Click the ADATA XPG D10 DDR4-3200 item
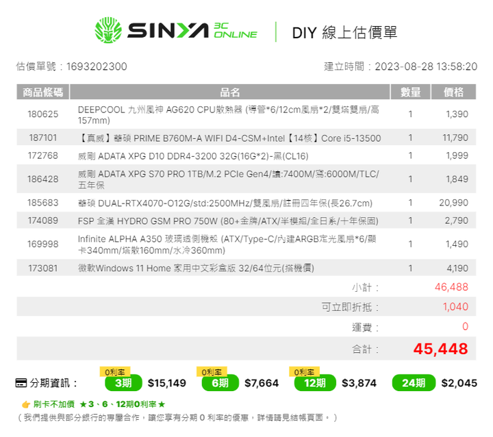Image resolution: width=493 pixels, height=437 pixels. pyautogui.click(x=193, y=156)
